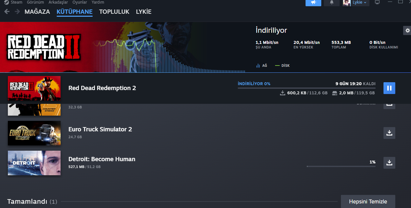Enter Big Picture mode monitor icon
This screenshot has height=208, width=411.
[x=377, y=2]
